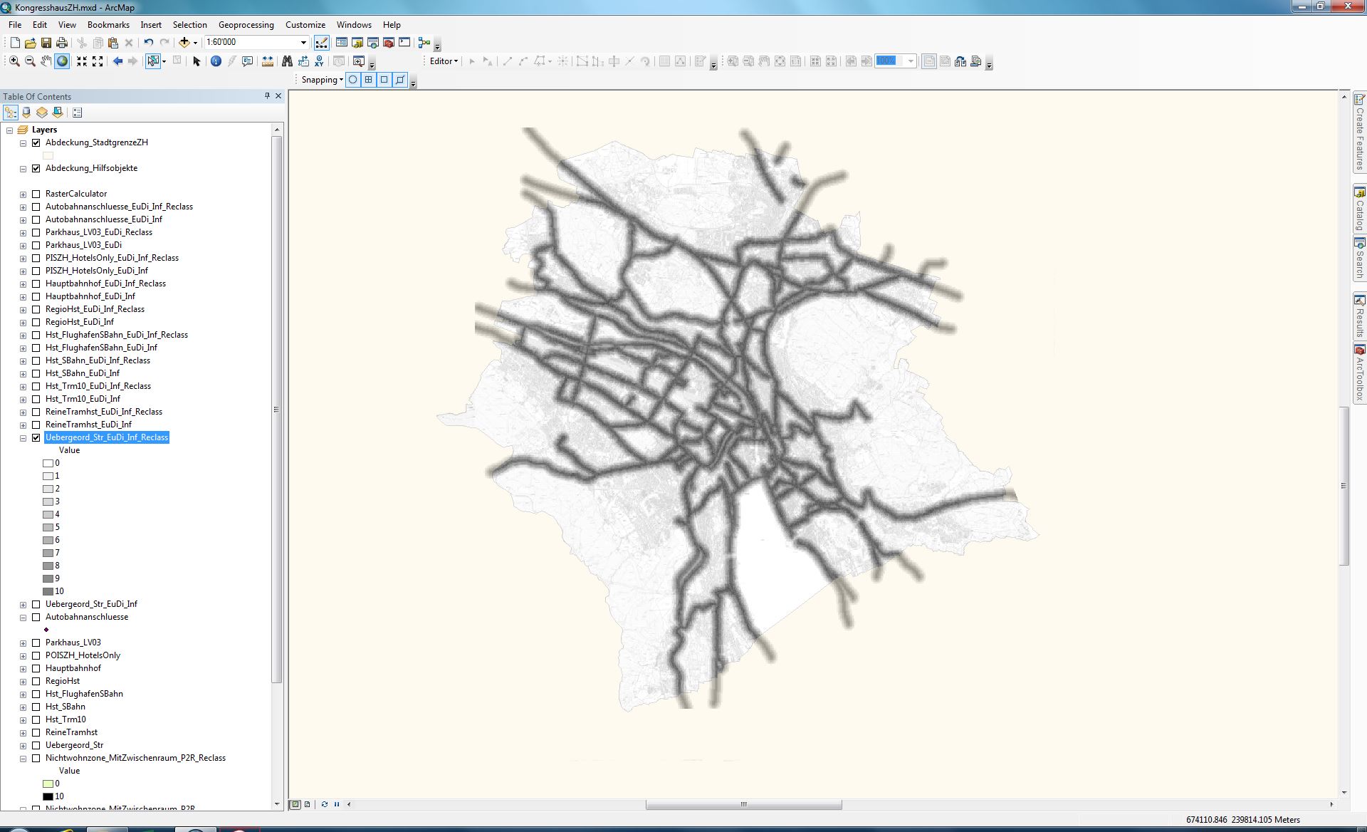1367x832 pixels.
Task: Uncheck the Abdeckung_StadtgrenzeZH layer
Action: 36,142
